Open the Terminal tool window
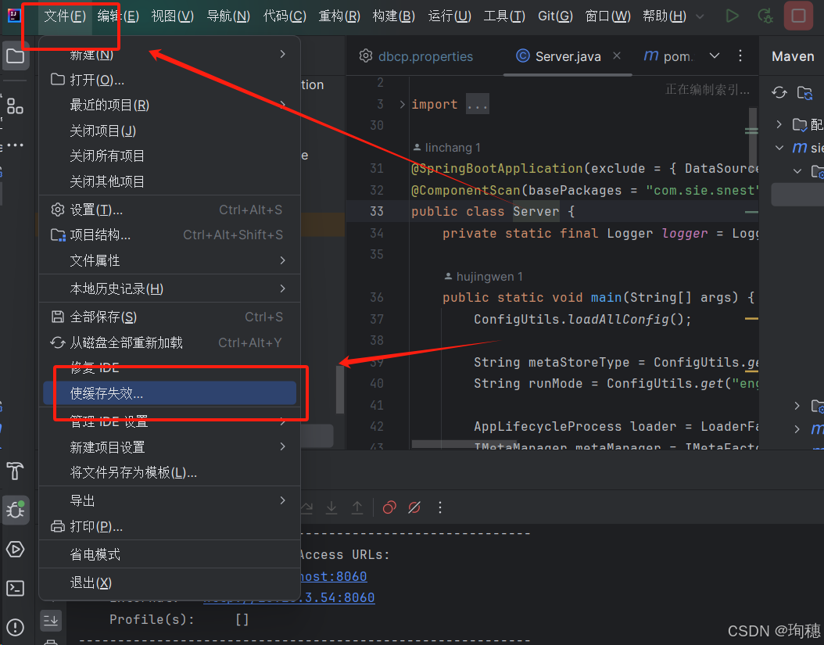Image resolution: width=824 pixels, height=645 pixels. click(x=15, y=588)
